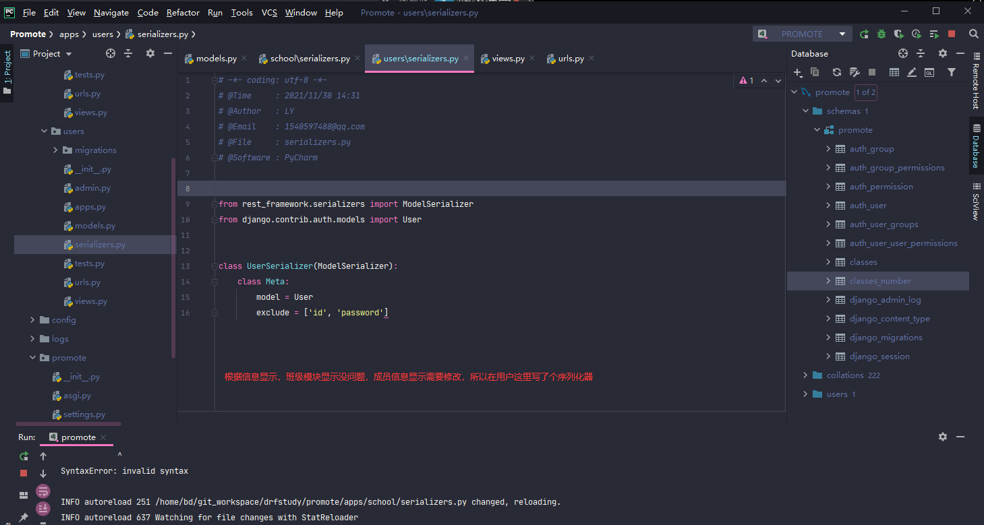This screenshot has width=984, height=525.
Task: Stop promote from the Run tool window
Action: [x=24, y=474]
